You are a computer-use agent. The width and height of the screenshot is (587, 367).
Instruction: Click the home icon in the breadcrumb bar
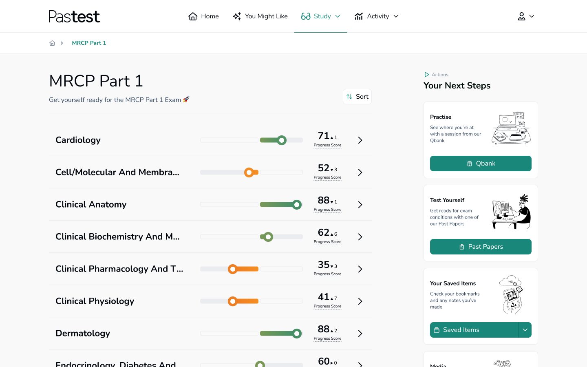pyautogui.click(x=52, y=42)
